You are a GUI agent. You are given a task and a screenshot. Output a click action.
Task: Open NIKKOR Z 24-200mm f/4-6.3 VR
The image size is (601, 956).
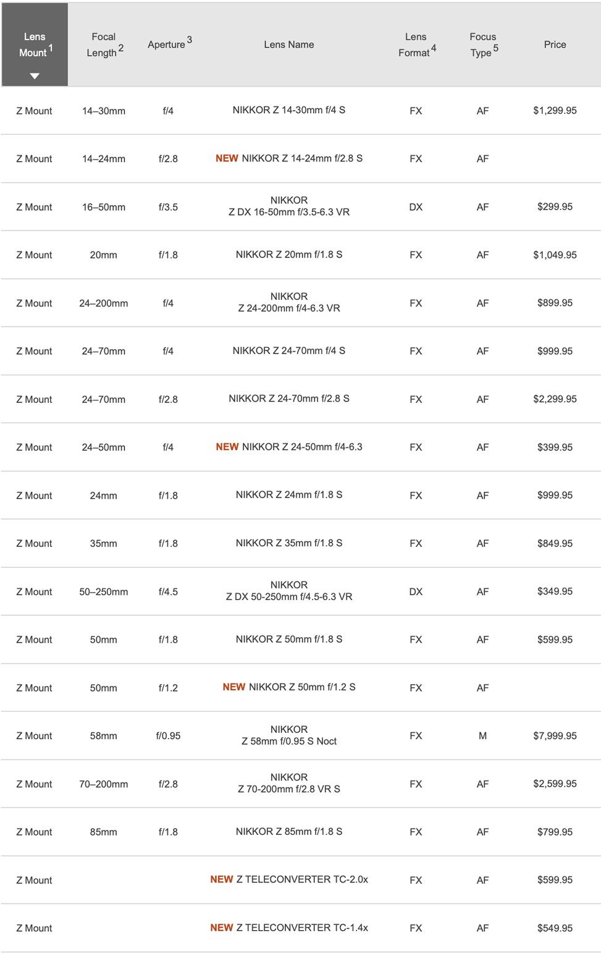pyautogui.click(x=288, y=302)
